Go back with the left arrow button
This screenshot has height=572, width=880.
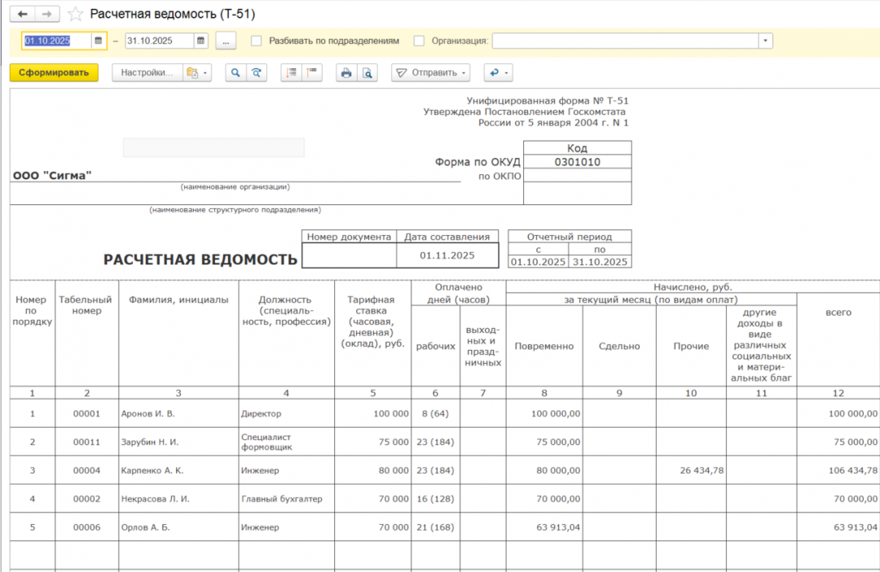pos(23,14)
